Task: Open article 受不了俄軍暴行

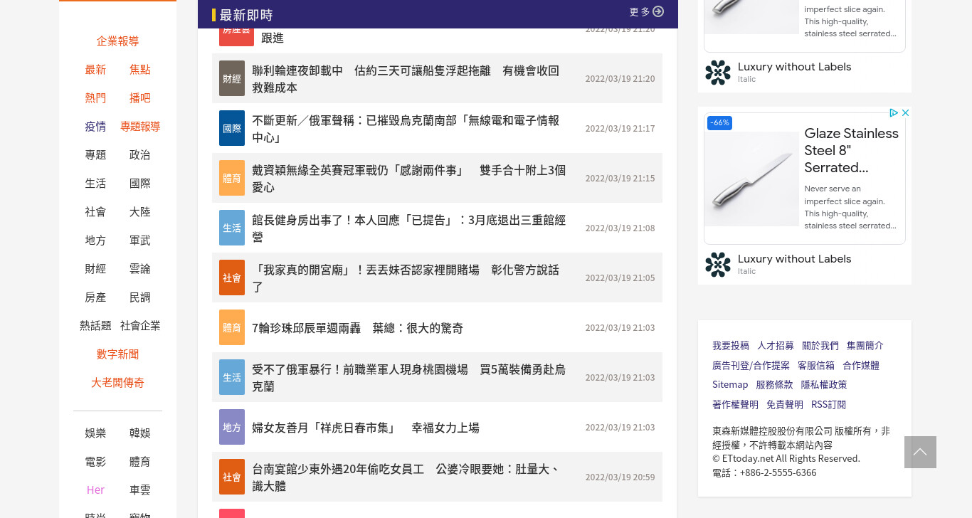Action: click(409, 378)
